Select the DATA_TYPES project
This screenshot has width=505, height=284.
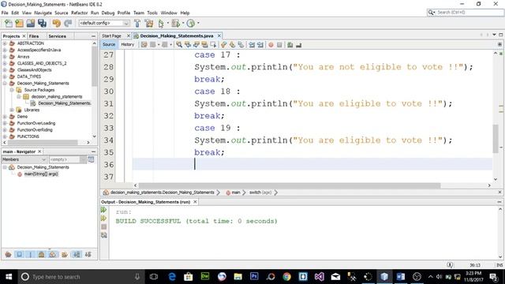pos(29,77)
